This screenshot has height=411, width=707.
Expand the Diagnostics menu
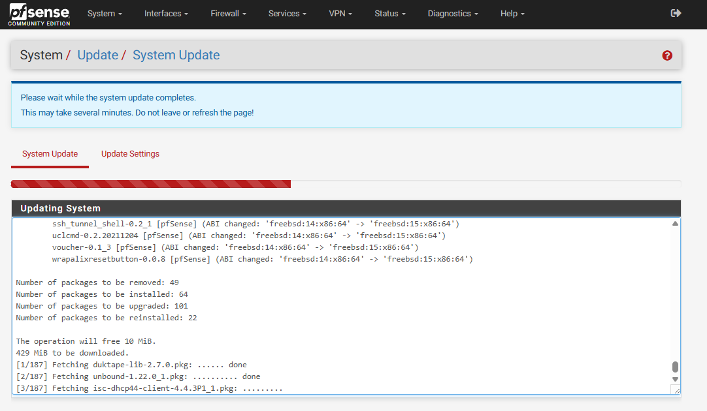tap(453, 14)
